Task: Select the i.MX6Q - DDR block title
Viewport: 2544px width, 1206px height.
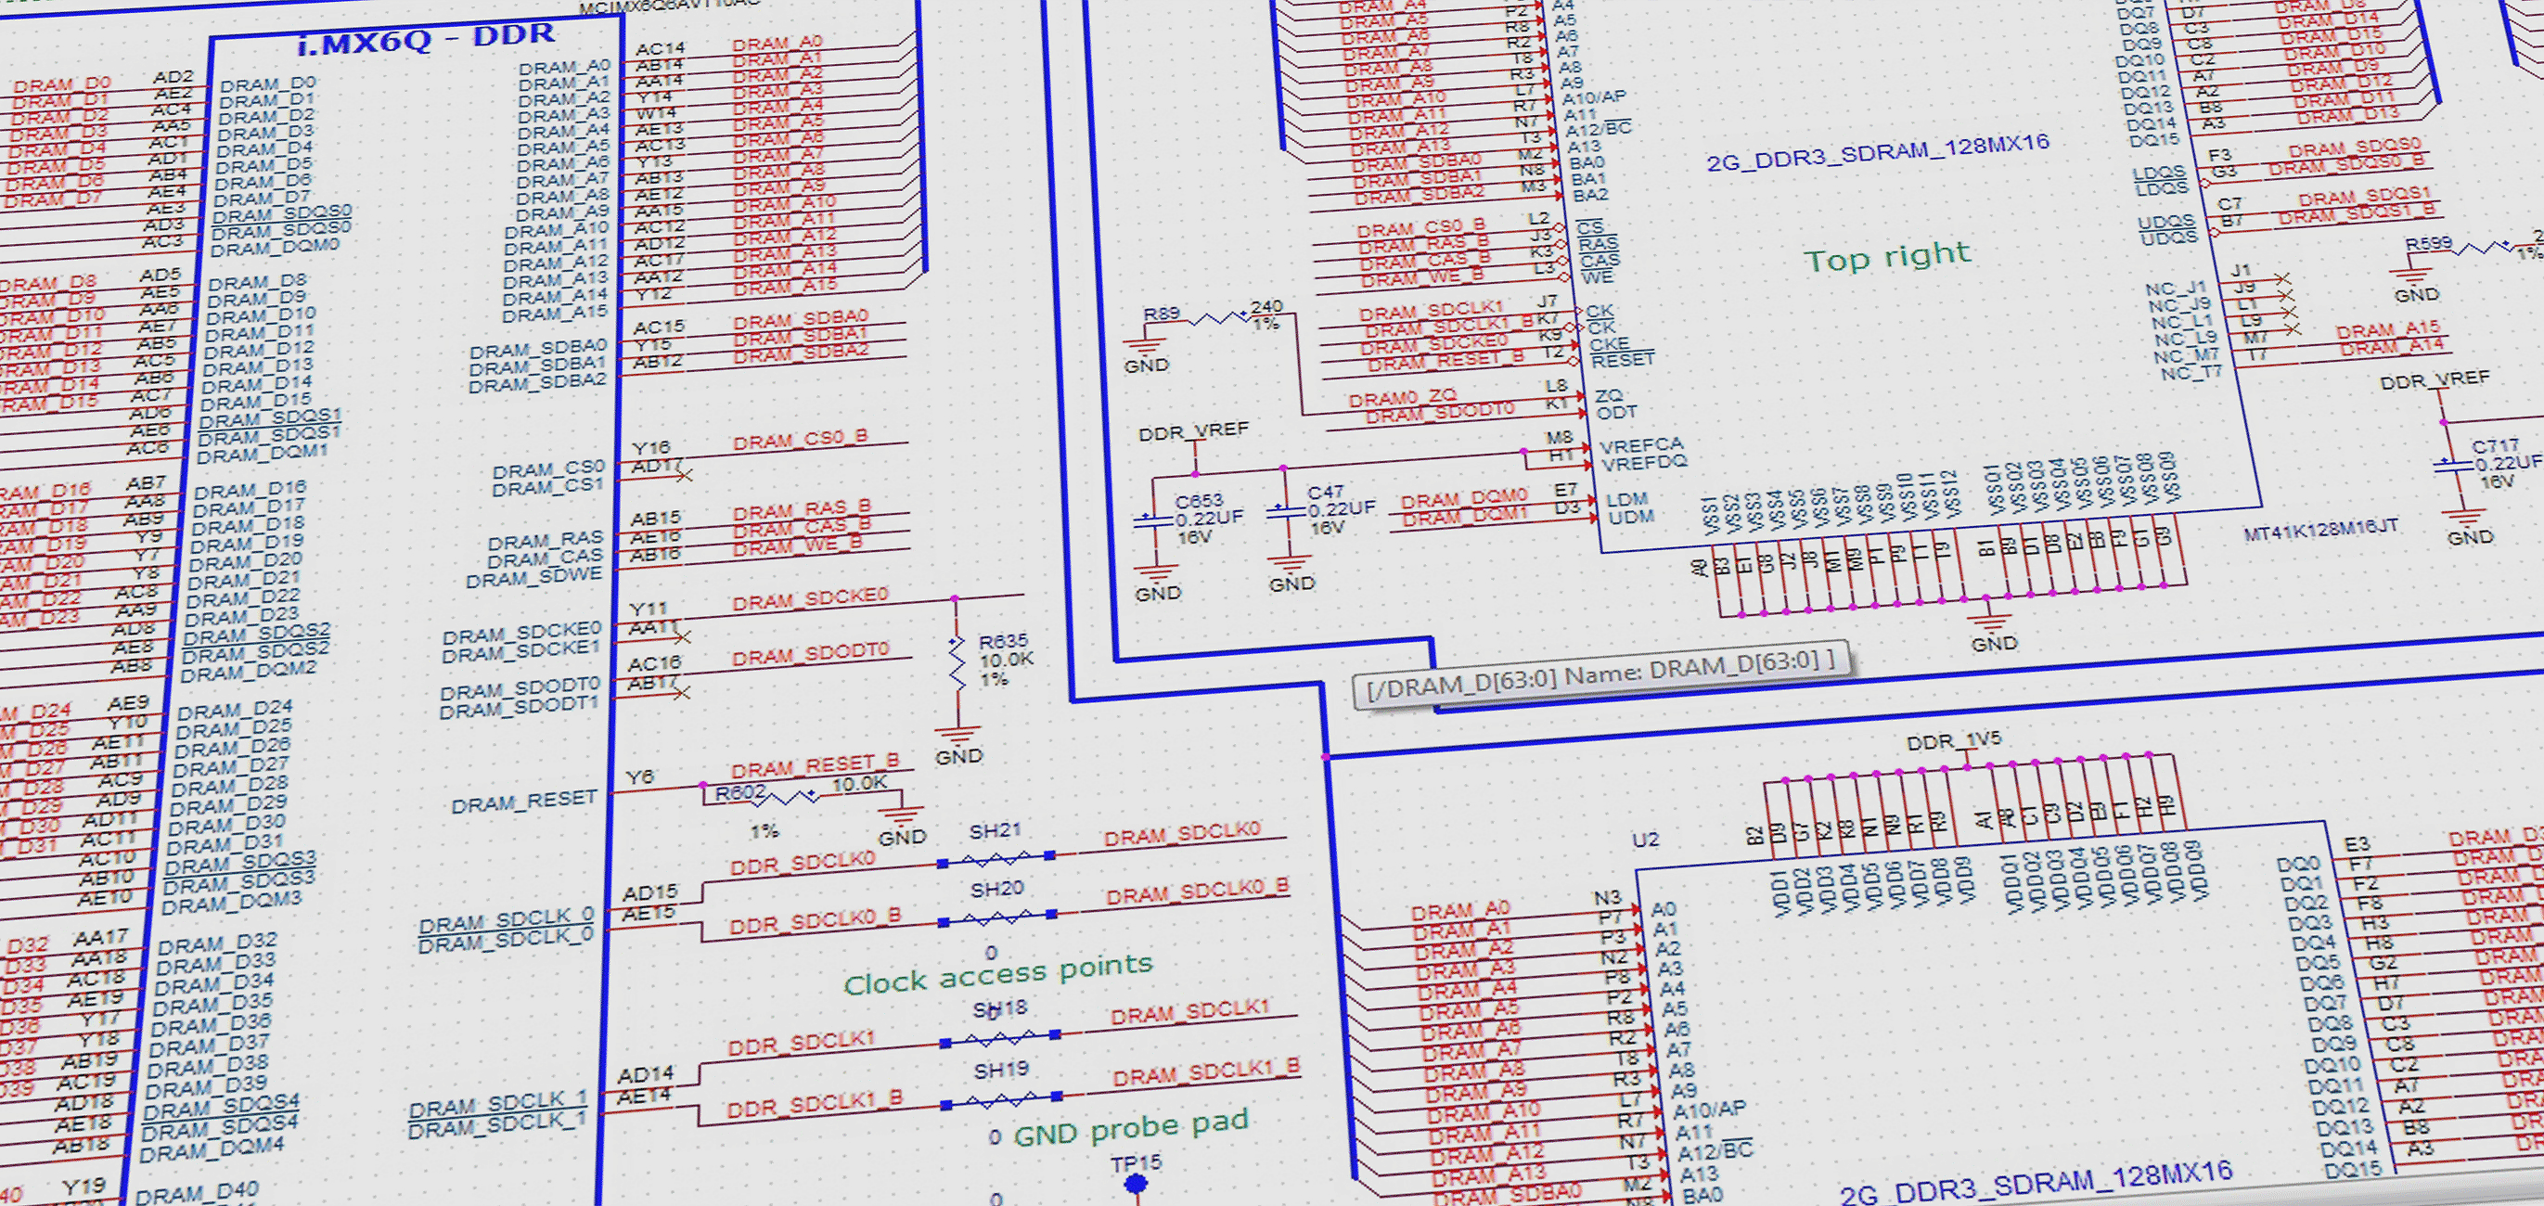Action: [x=427, y=41]
